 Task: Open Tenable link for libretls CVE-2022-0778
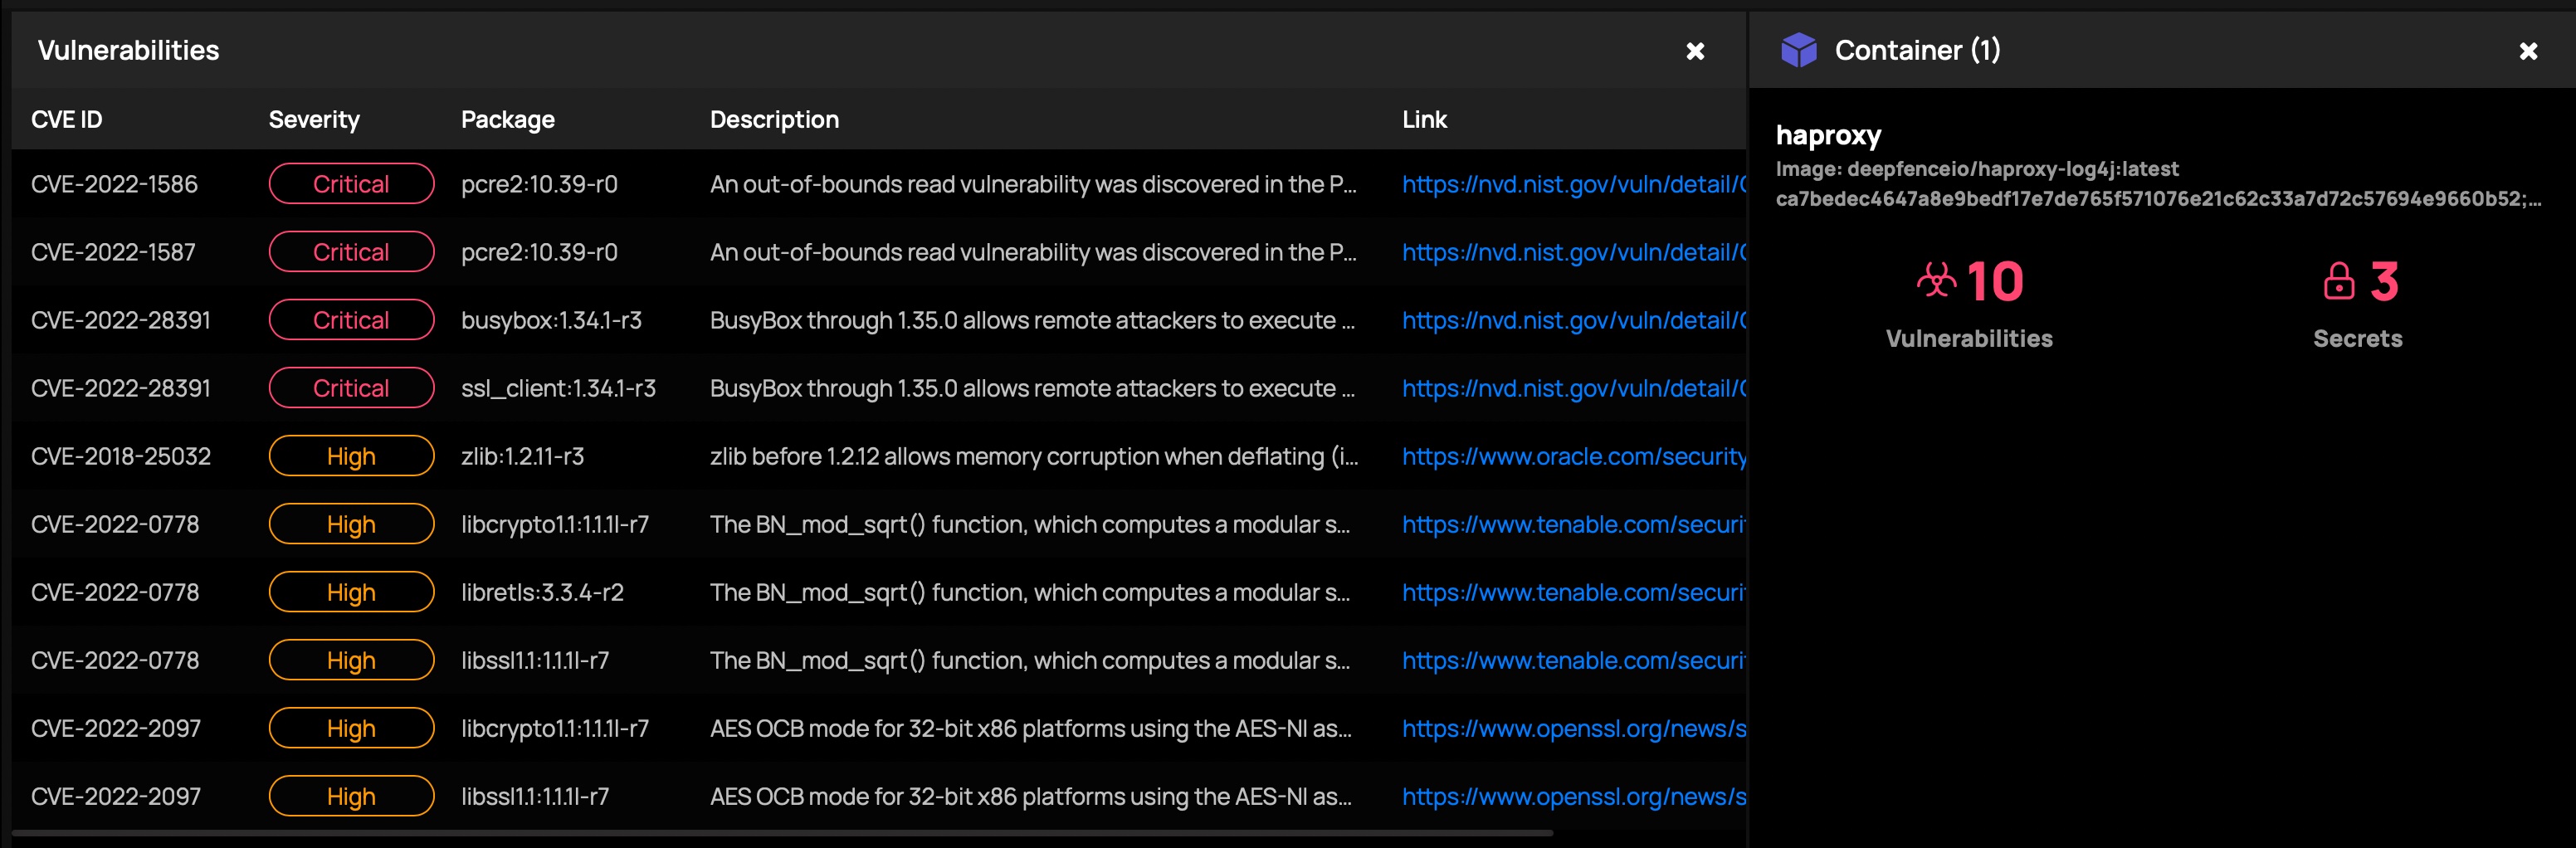click(1574, 592)
